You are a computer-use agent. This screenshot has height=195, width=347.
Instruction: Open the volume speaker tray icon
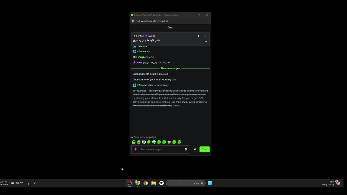(17, 183)
